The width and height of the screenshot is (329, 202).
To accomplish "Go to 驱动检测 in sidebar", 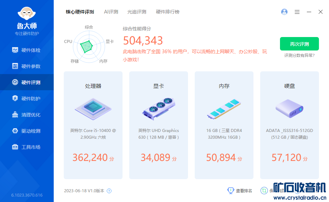I will pos(27,131).
